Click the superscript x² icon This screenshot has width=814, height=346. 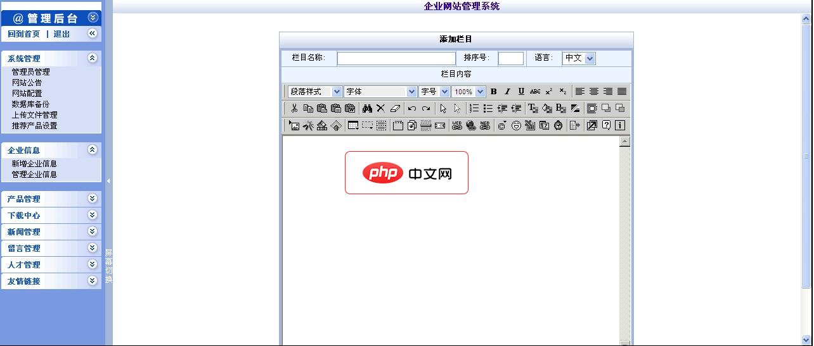549,92
